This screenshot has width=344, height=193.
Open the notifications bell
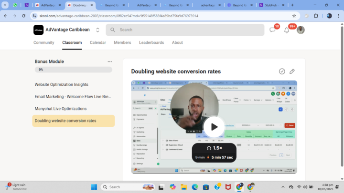(x=287, y=30)
